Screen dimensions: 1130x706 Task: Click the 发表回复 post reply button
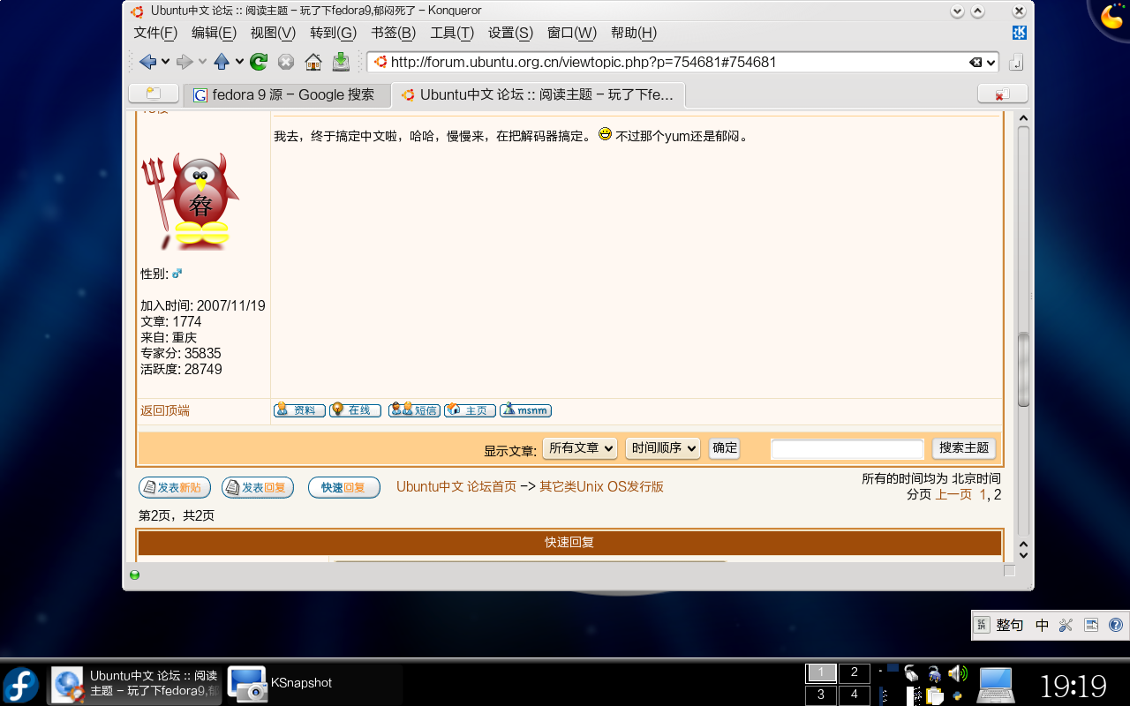pos(258,487)
